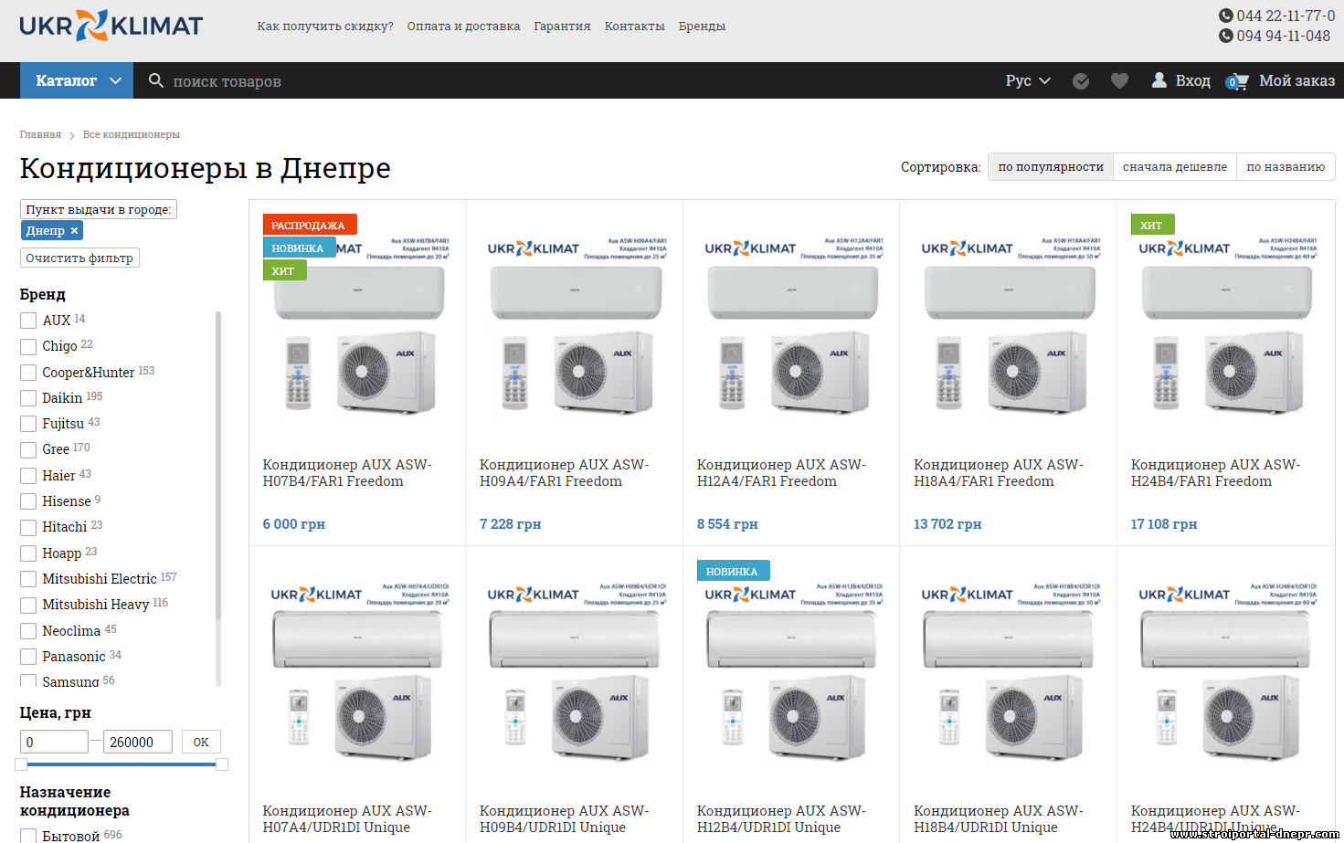Open the Каталог dropdown menu
Screen dimensions: 1344x843
(x=77, y=80)
